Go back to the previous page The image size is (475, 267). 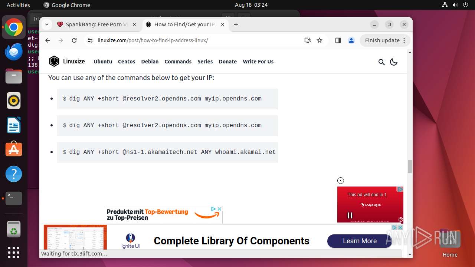47,40
